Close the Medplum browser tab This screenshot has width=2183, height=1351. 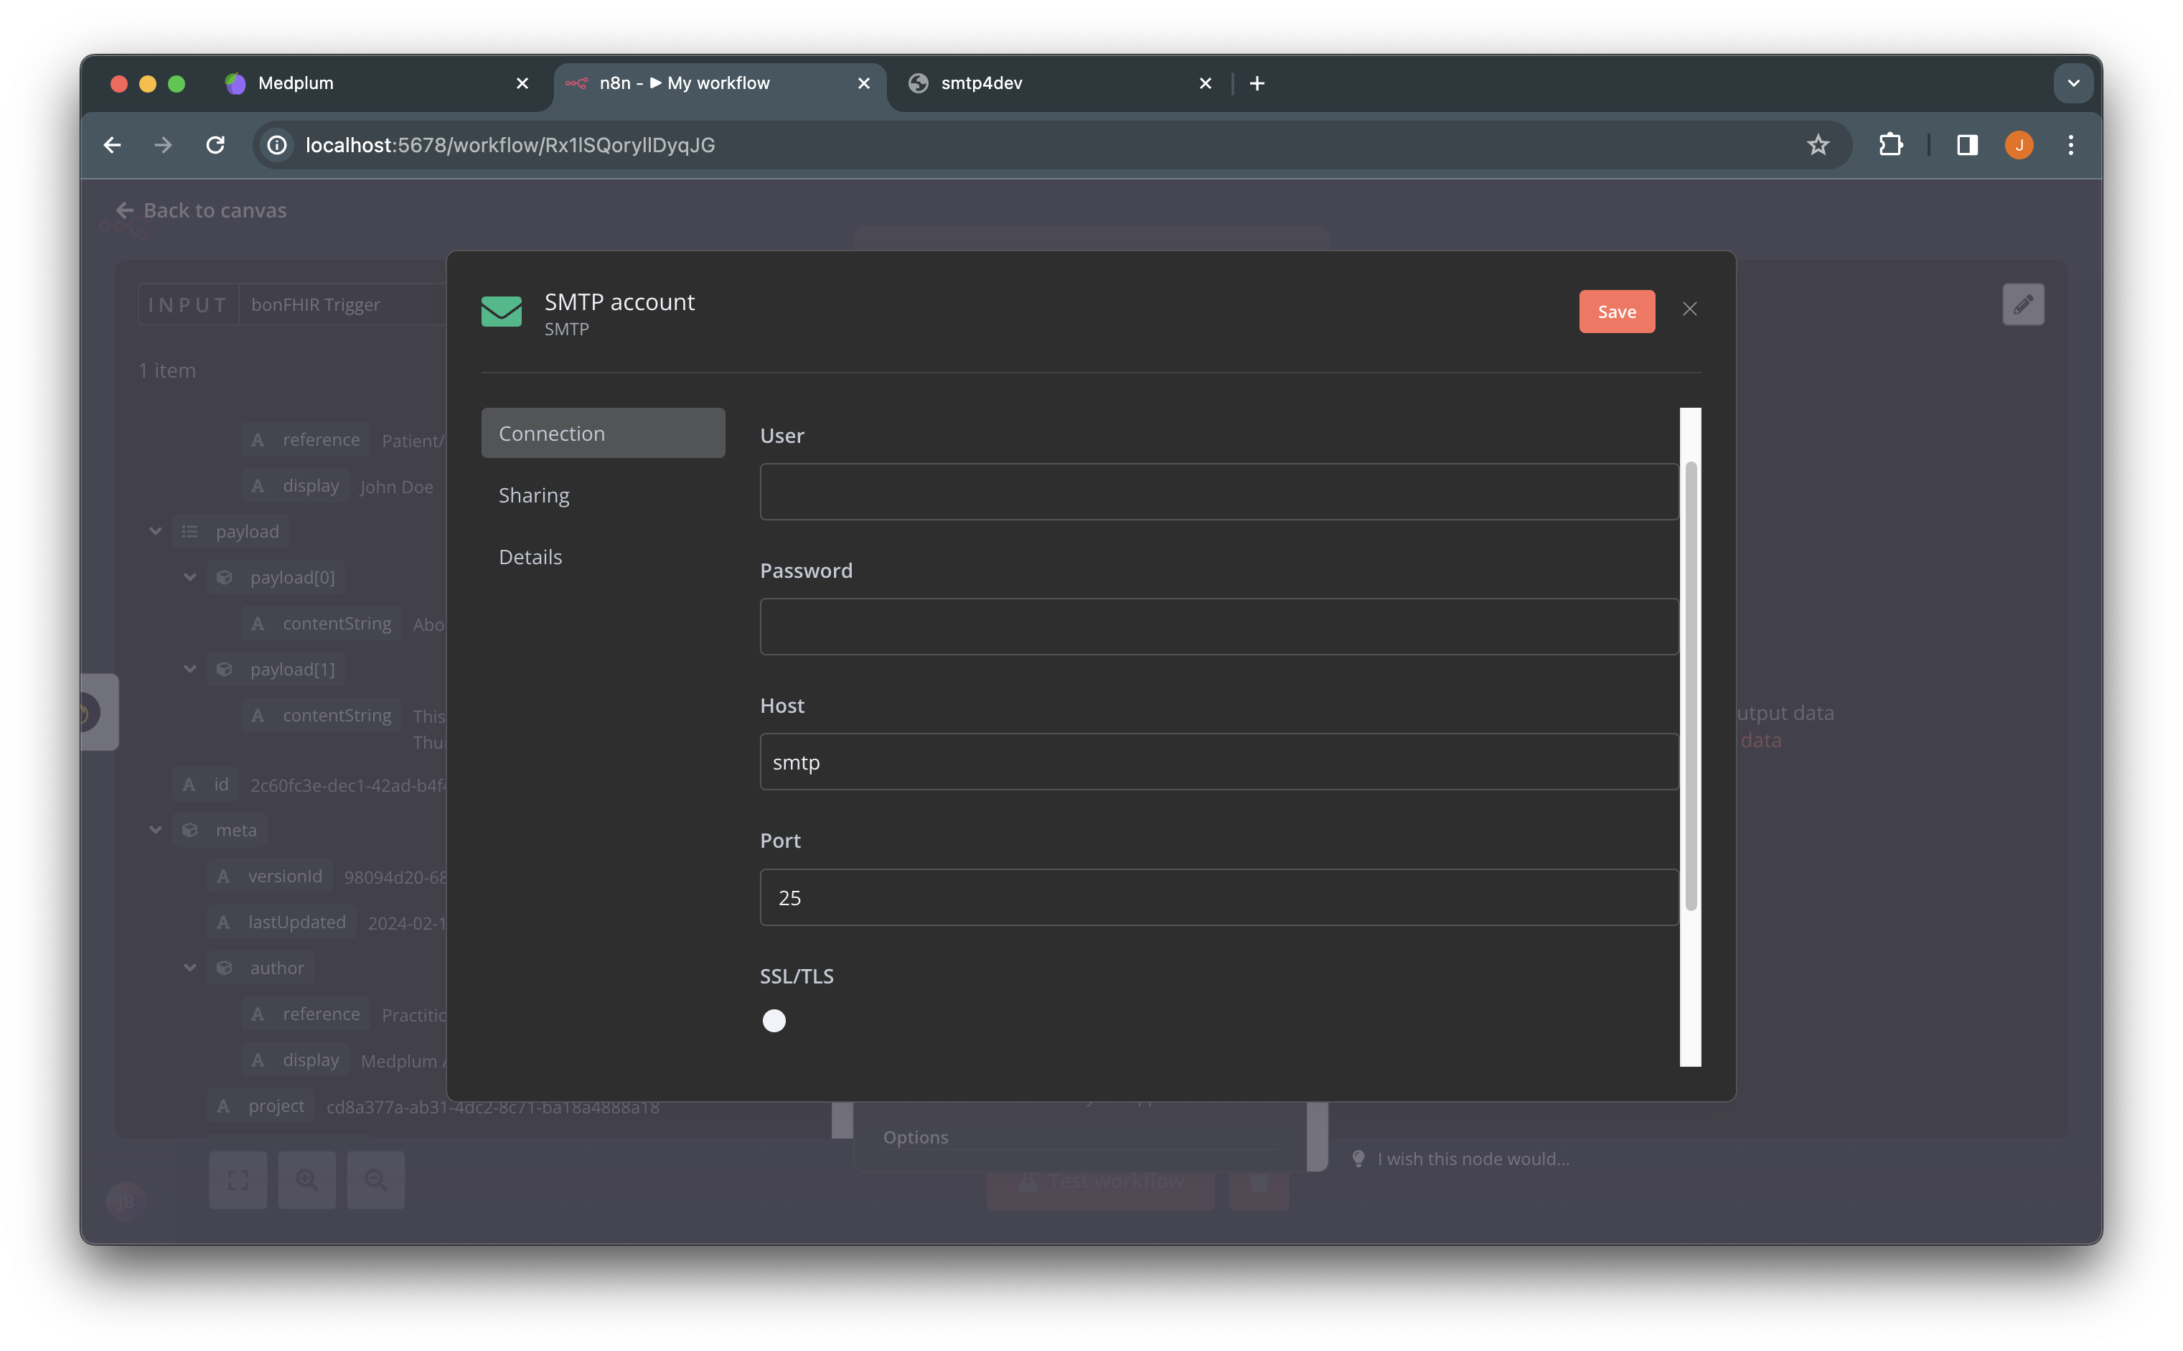pyautogui.click(x=522, y=83)
